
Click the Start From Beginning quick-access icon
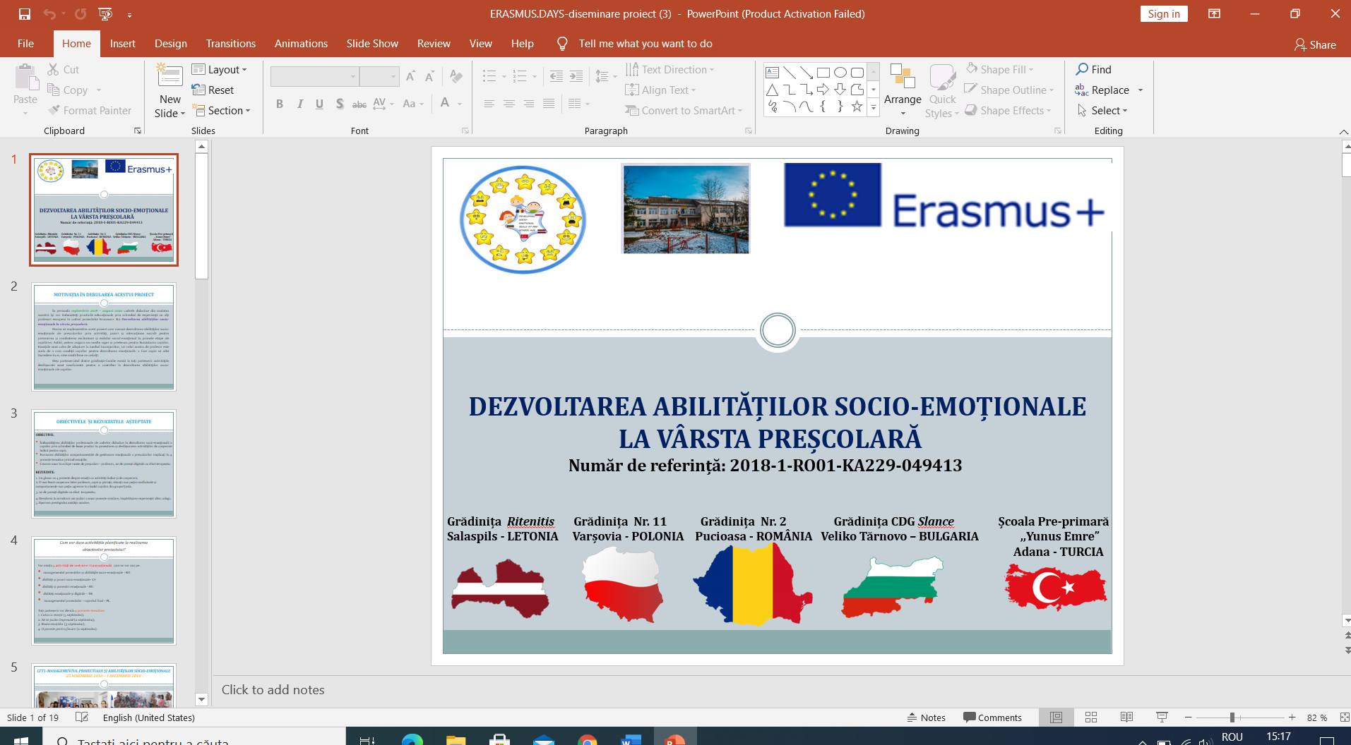point(105,14)
